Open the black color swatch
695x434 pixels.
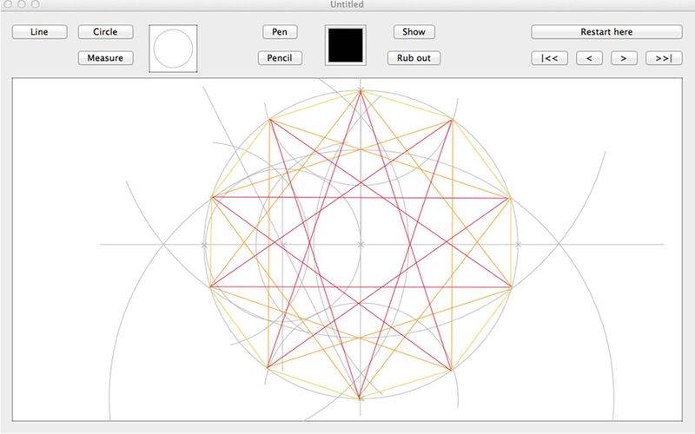click(345, 45)
